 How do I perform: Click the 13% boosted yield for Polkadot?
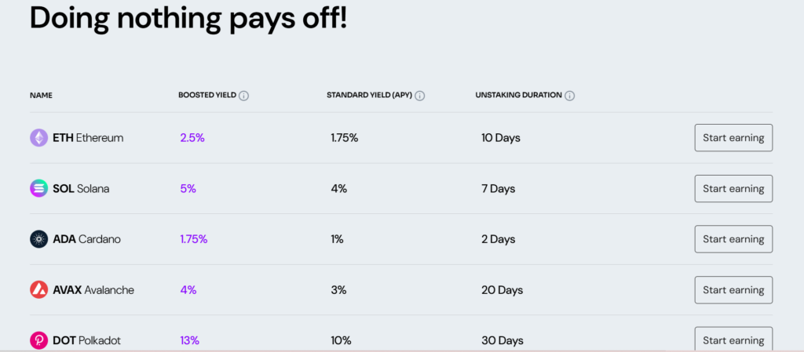[190, 340]
